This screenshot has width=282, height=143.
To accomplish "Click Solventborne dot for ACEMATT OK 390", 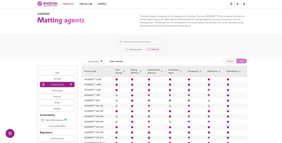I will (x=228, y=132).
